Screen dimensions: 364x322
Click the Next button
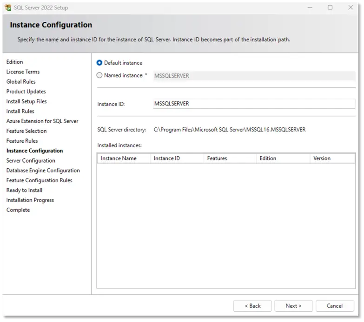point(294,306)
